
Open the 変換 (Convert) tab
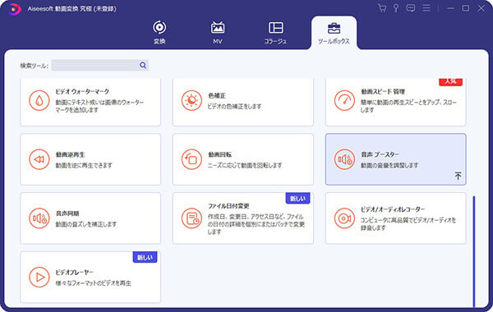[x=159, y=32]
